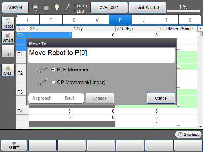Switch to the V tab
The image size is (203, 152).
click(x=97, y=20)
